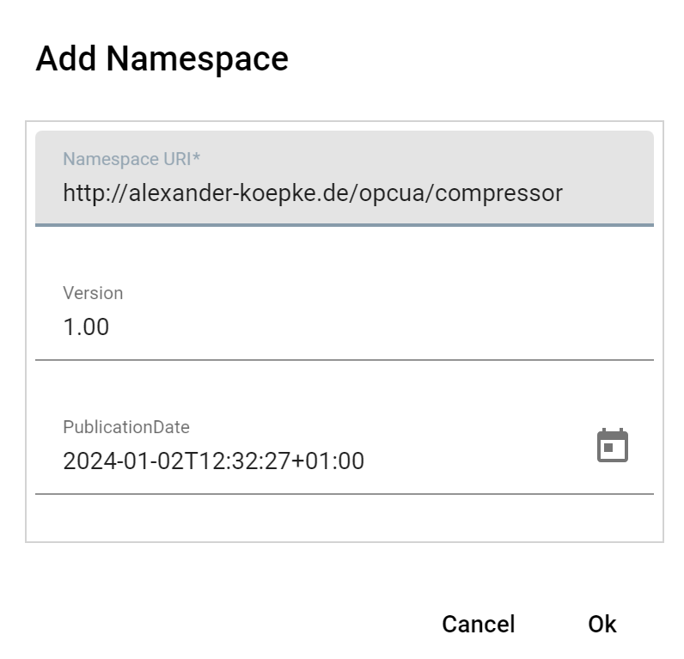Click empty space right of Version value
This screenshot has height=659, width=684.
(x=380, y=326)
